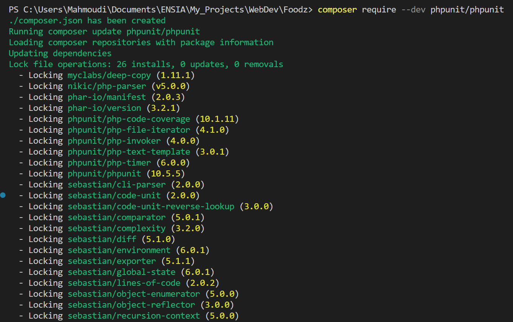This screenshot has width=513, height=322.
Task: Click './composer.json has been created' line
Action: tap(87, 20)
